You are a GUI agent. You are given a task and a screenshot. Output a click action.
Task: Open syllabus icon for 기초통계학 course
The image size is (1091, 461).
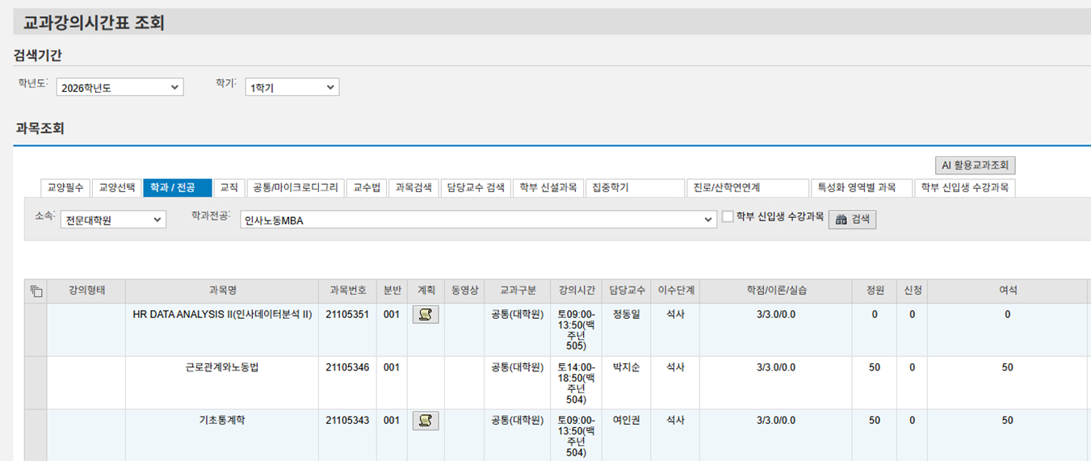click(x=426, y=421)
